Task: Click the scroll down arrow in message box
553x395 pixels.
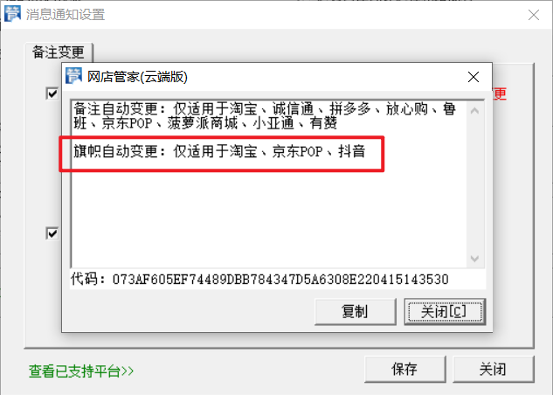Action: (x=474, y=259)
